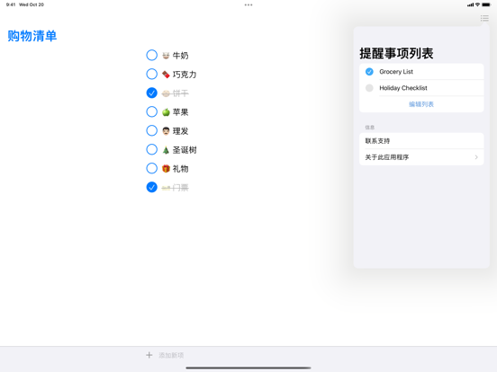Tap 联系支持 to contact support

(421, 141)
